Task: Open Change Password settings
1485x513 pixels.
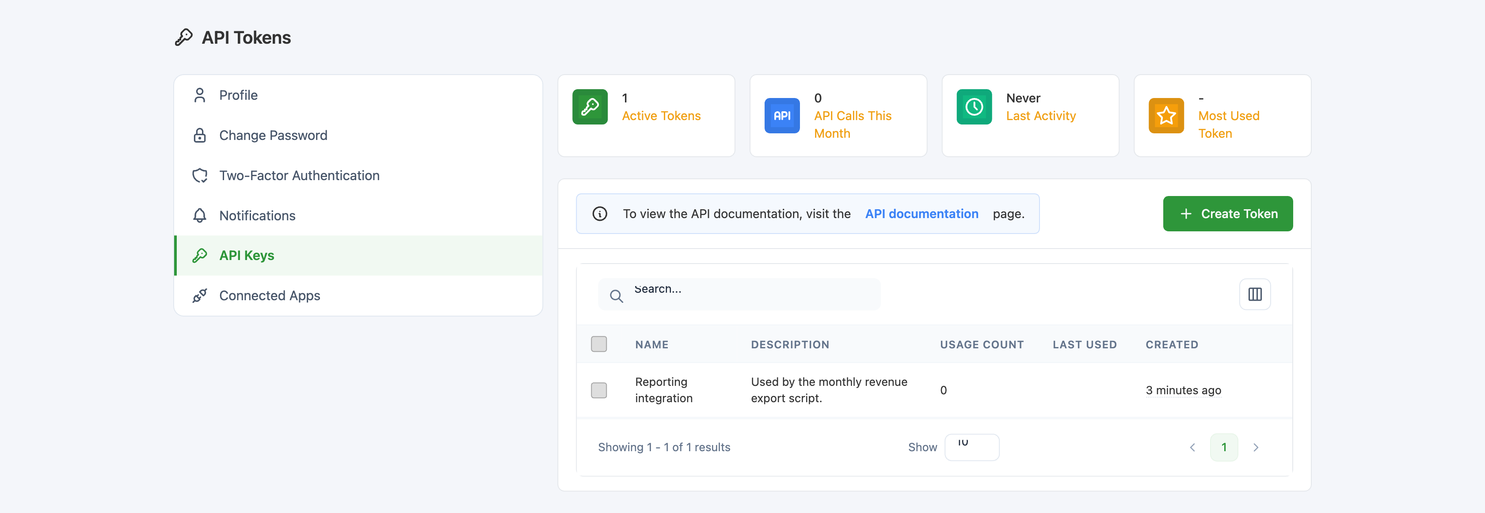Action: [358, 135]
